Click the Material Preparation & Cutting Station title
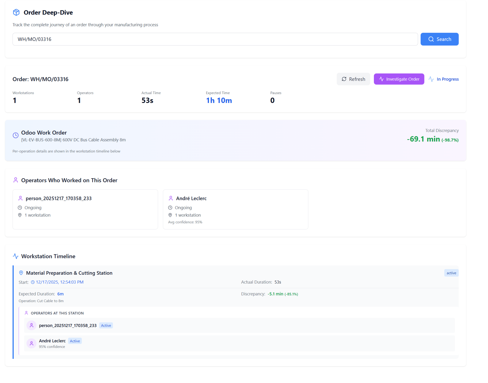 click(69, 273)
